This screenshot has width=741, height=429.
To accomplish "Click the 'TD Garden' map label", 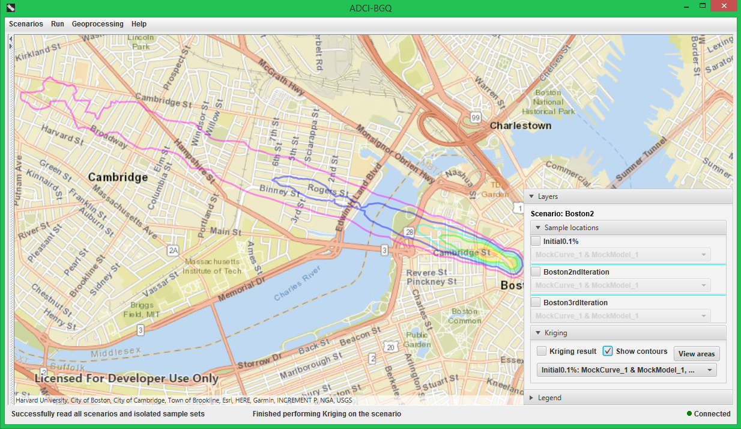I will [x=496, y=190].
